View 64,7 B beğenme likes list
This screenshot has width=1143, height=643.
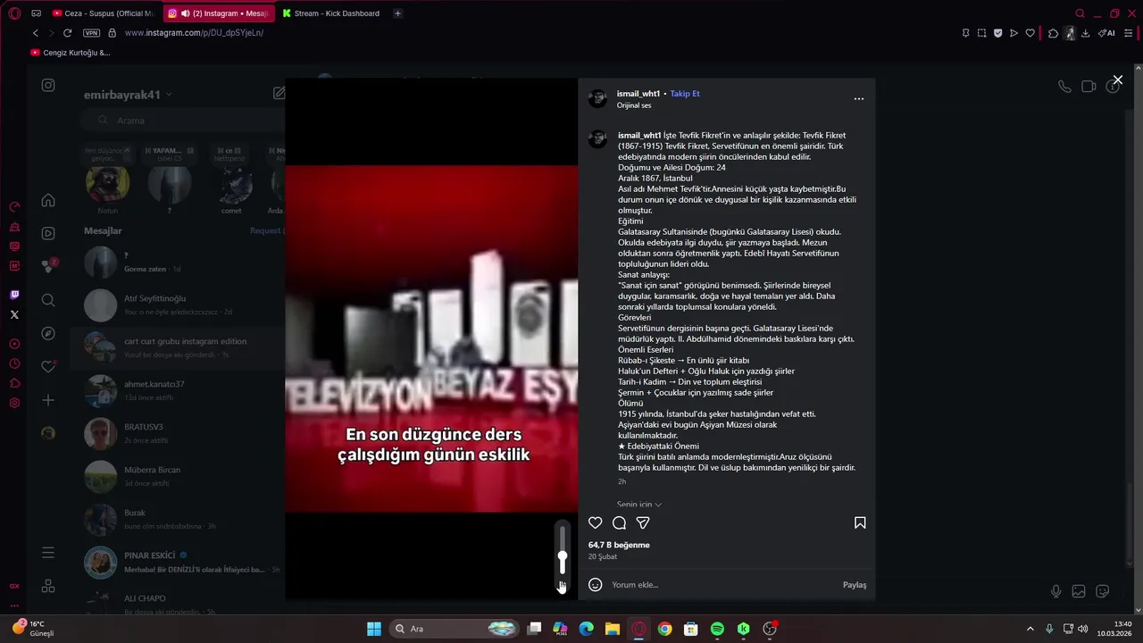619,545
